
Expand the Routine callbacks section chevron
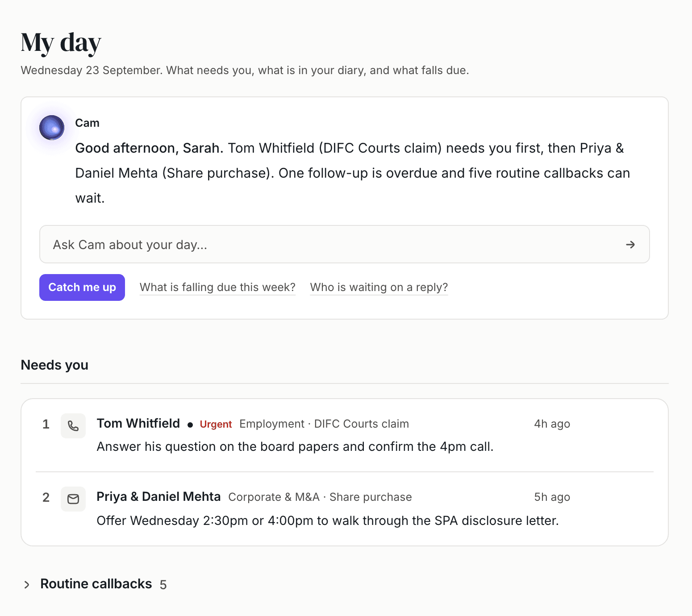point(27,585)
